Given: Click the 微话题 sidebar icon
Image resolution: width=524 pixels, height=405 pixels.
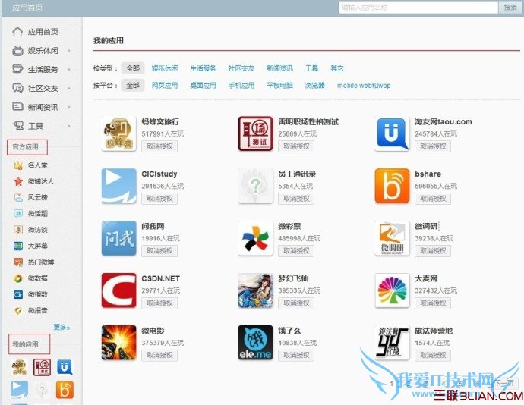Looking at the screenshot, I should [x=18, y=213].
